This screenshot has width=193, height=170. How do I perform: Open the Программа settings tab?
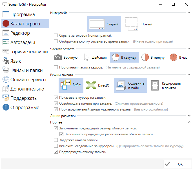(25, 14)
